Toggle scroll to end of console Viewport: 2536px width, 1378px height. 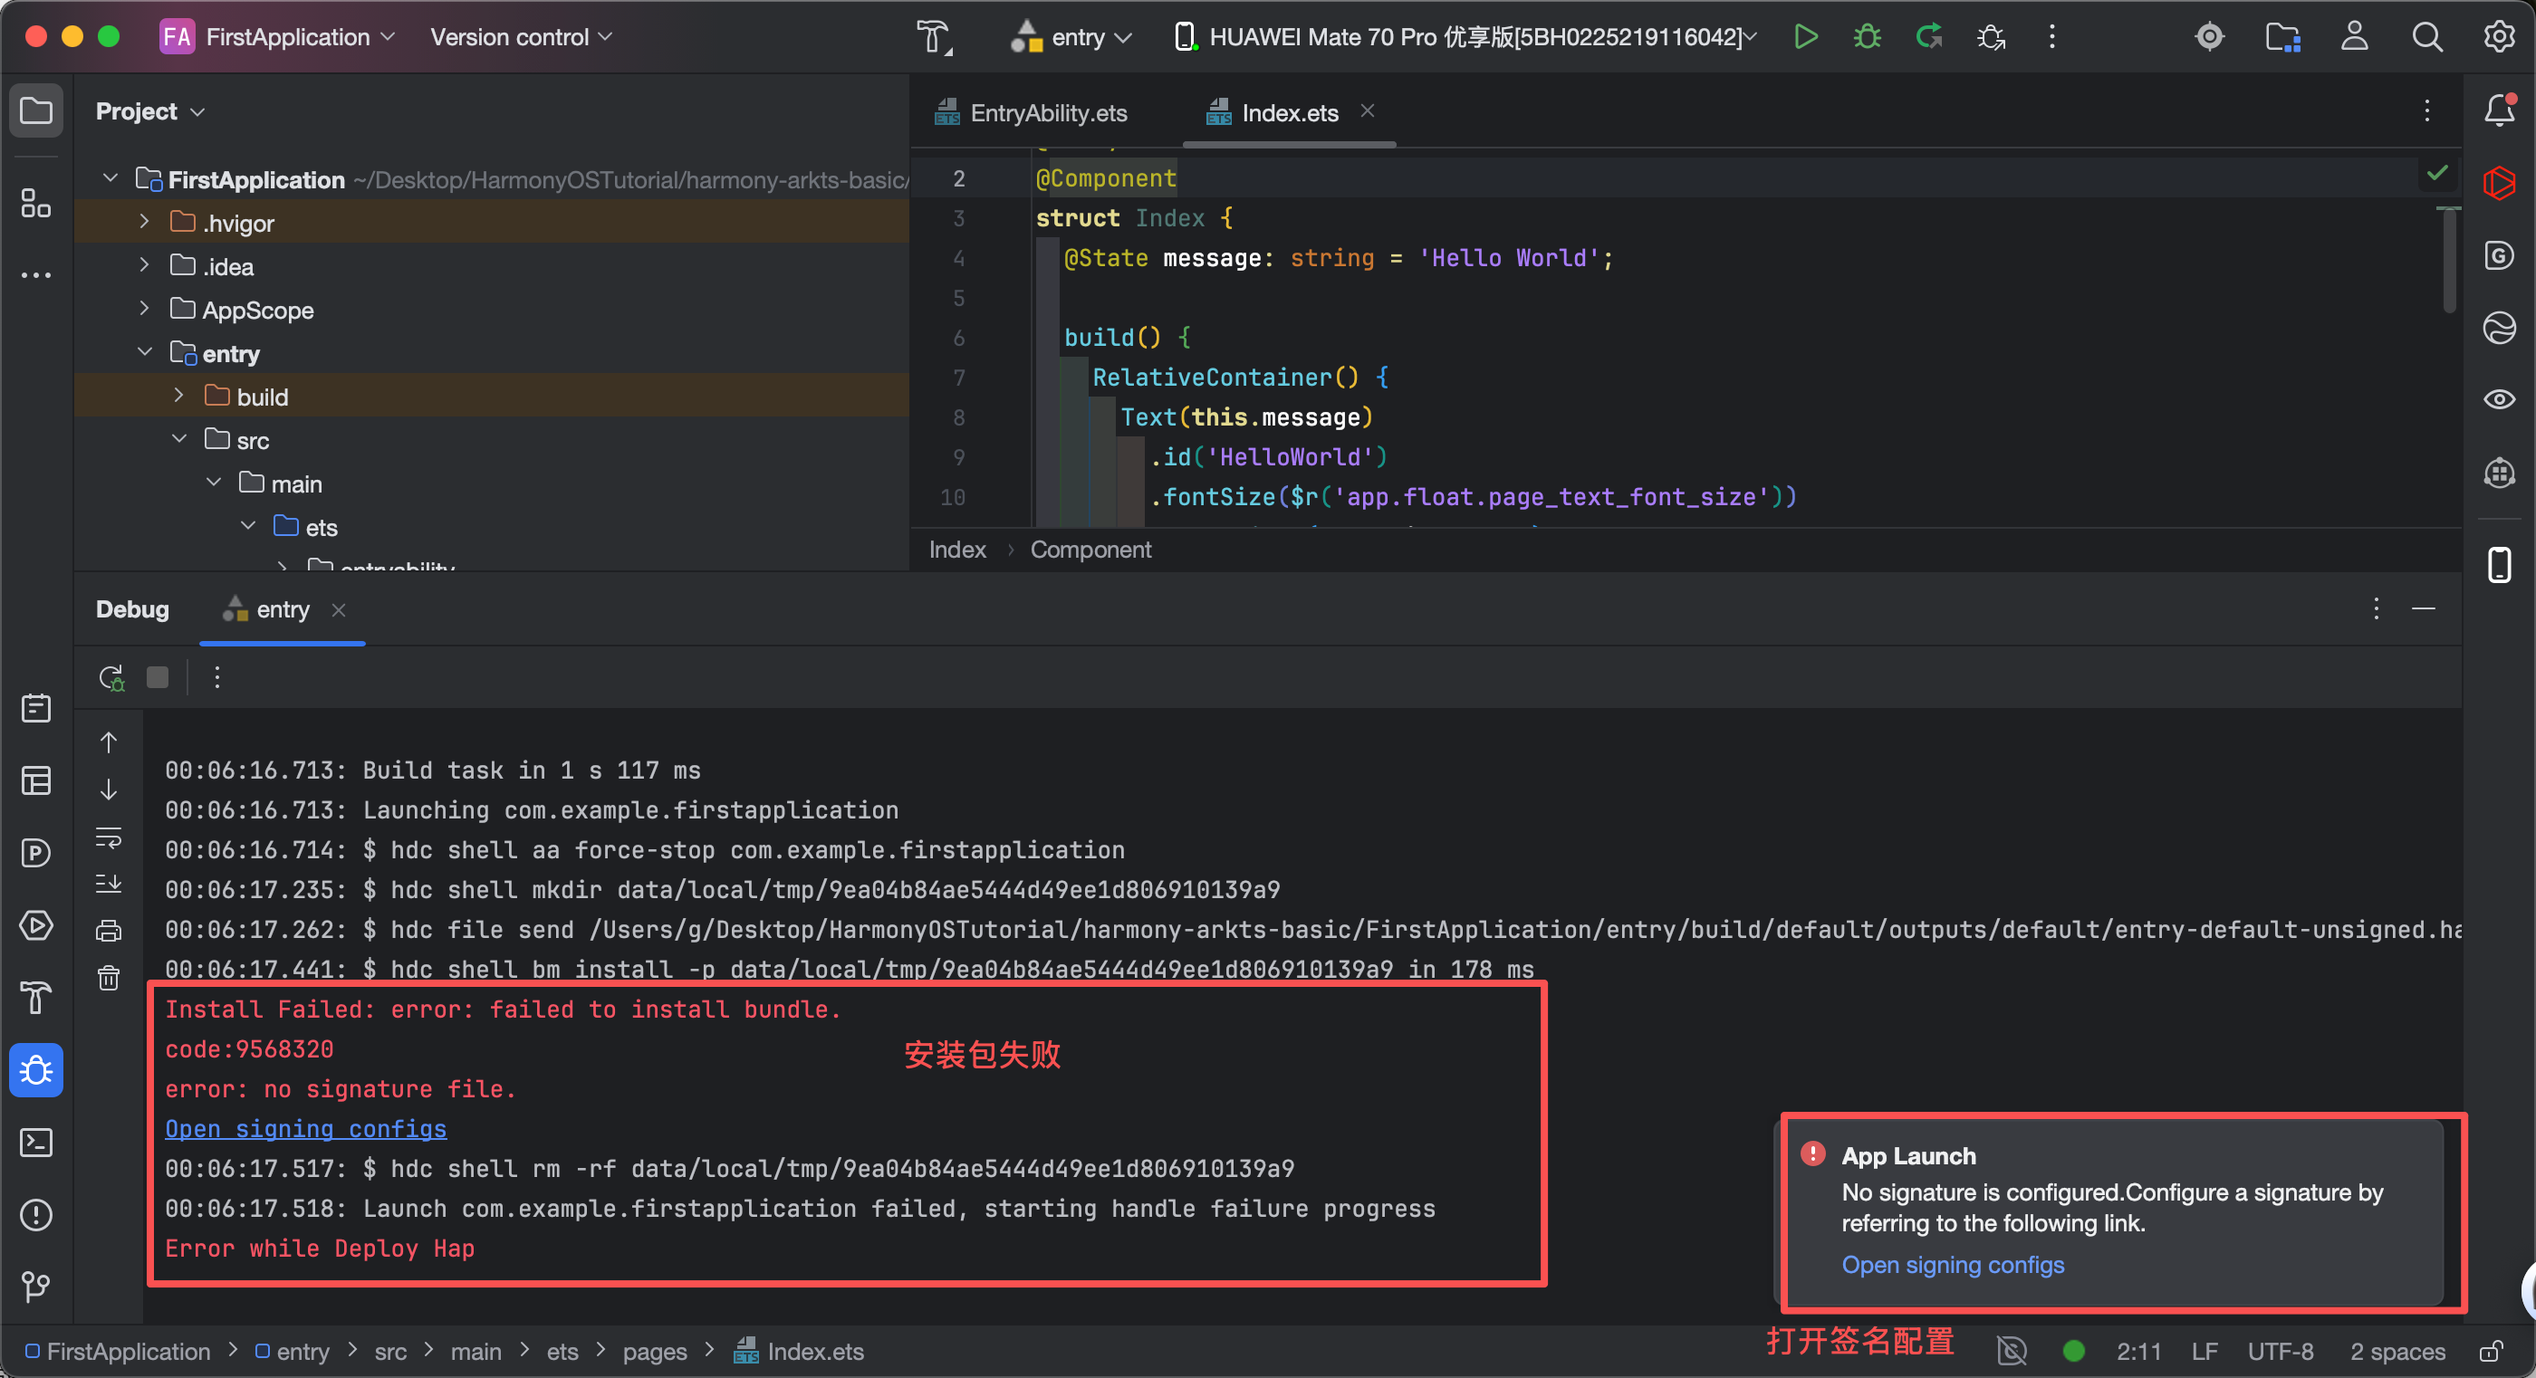109,883
